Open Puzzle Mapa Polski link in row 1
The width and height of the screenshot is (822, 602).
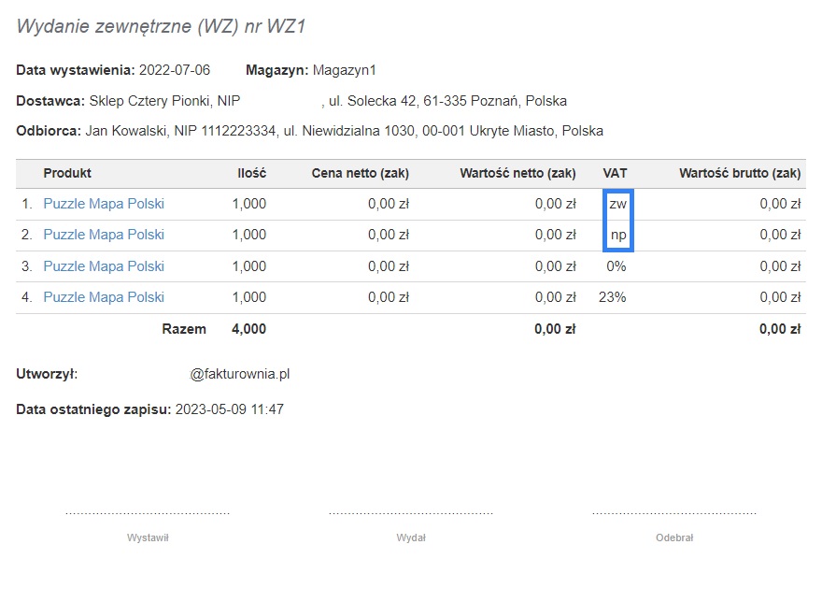pyautogui.click(x=104, y=204)
